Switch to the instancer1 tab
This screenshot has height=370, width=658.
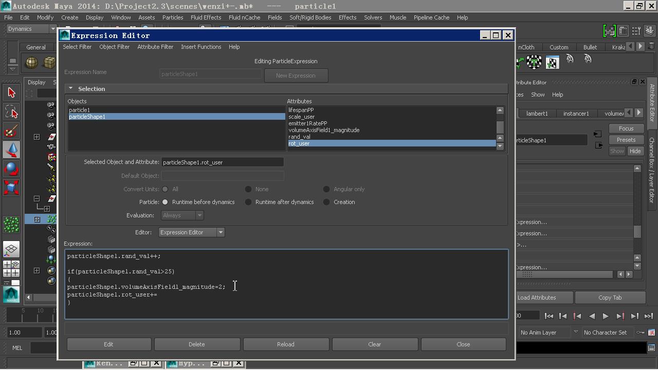coord(576,114)
